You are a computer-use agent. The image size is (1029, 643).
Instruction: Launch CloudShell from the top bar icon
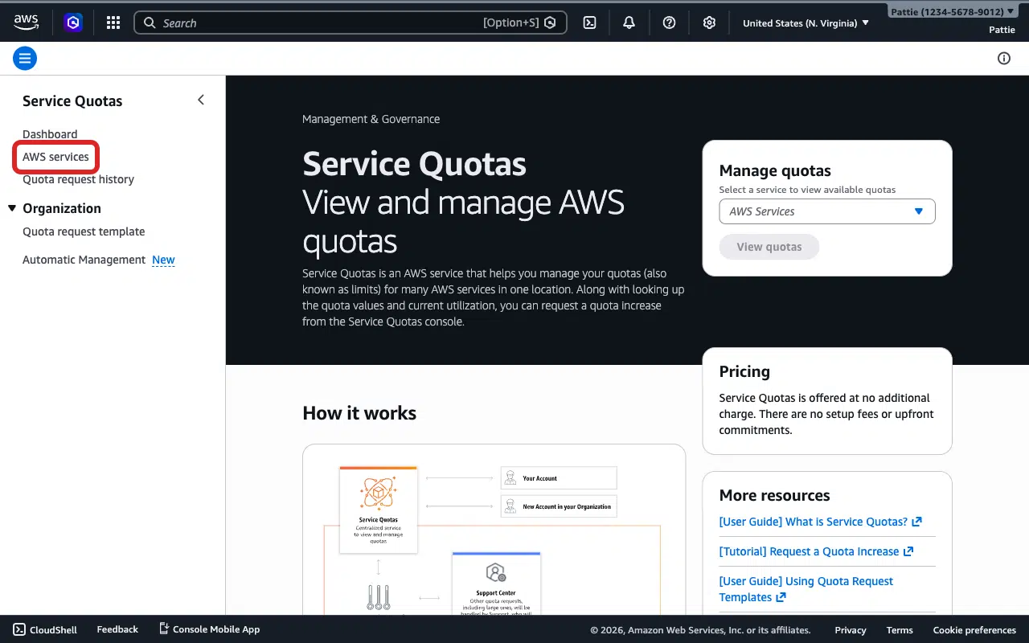pyautogui.click(x=589, y=23)
